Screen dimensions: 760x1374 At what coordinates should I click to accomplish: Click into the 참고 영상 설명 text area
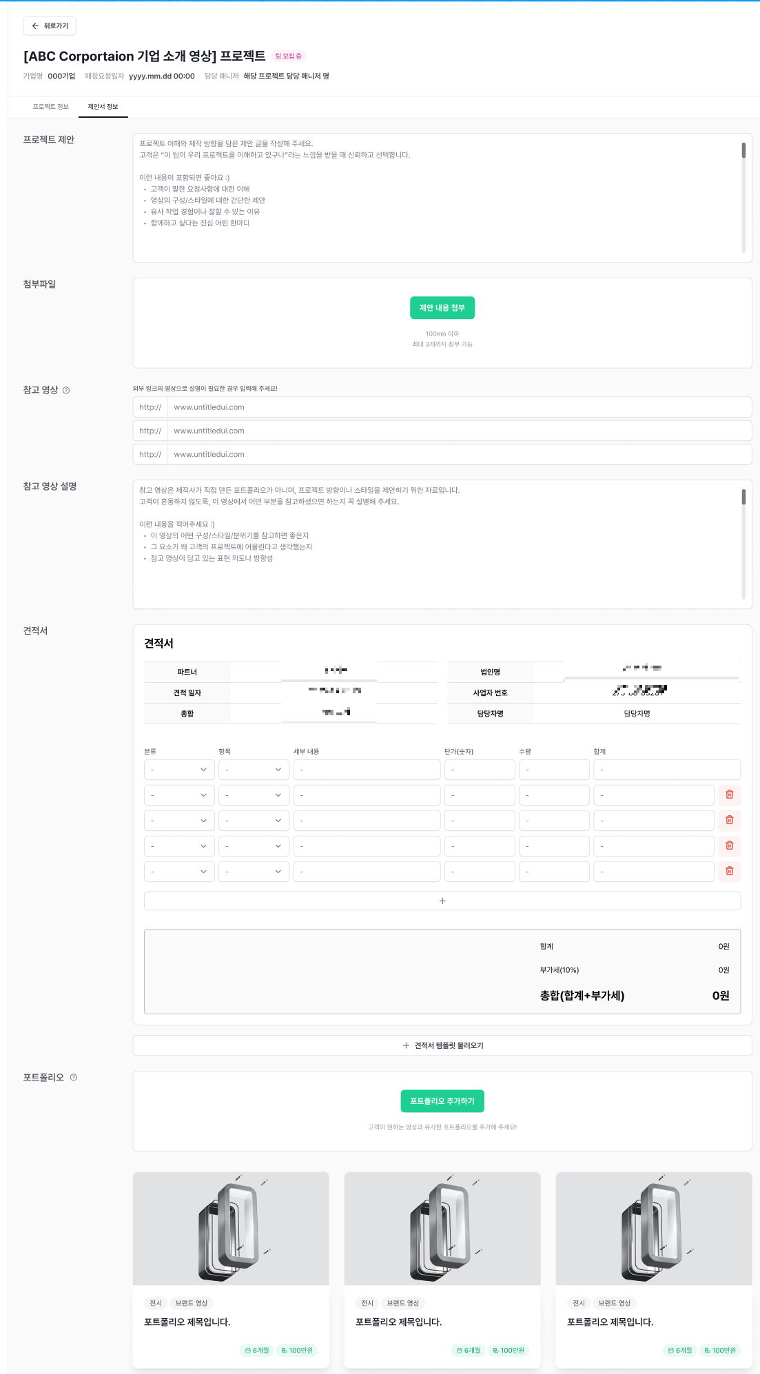tap(442, 544)
